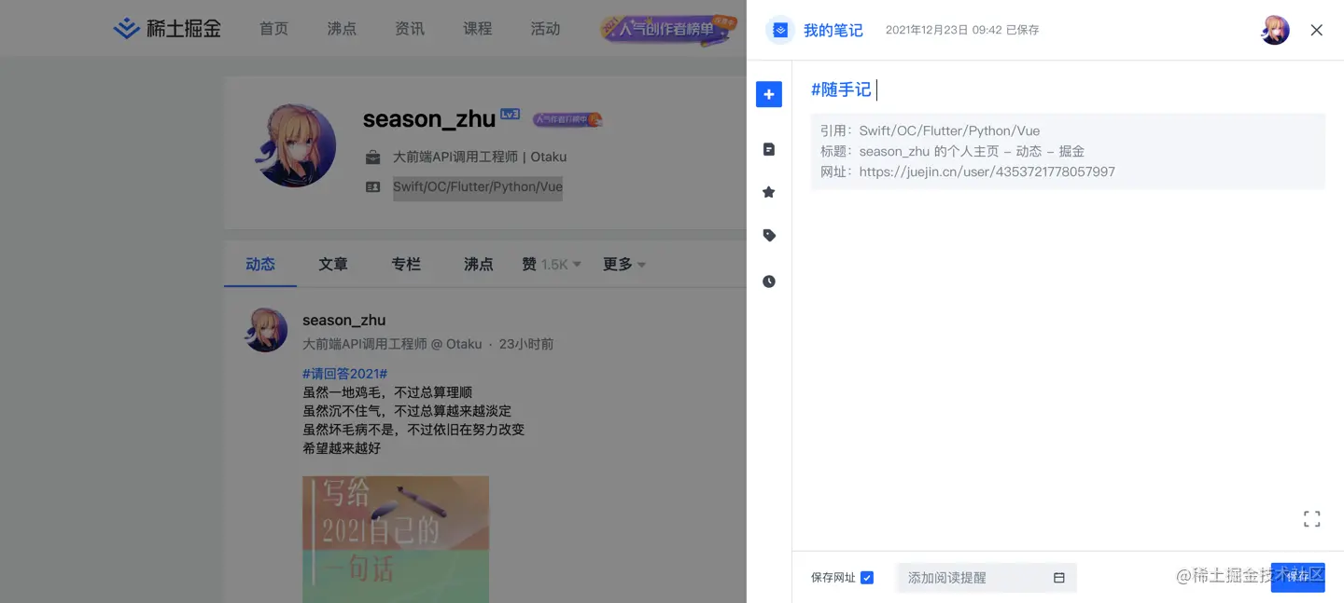
Task: Click the 稀土掘金 logo
Action: [x=168, y=28]
